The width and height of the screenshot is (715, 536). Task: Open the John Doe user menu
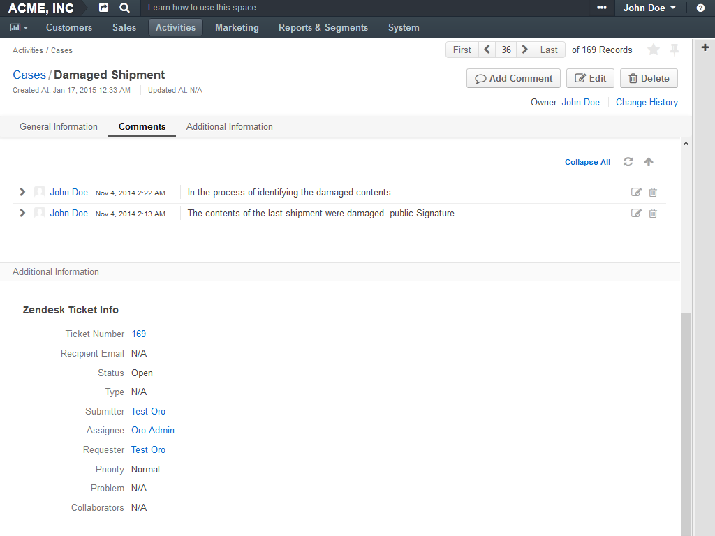coord(649,8)
